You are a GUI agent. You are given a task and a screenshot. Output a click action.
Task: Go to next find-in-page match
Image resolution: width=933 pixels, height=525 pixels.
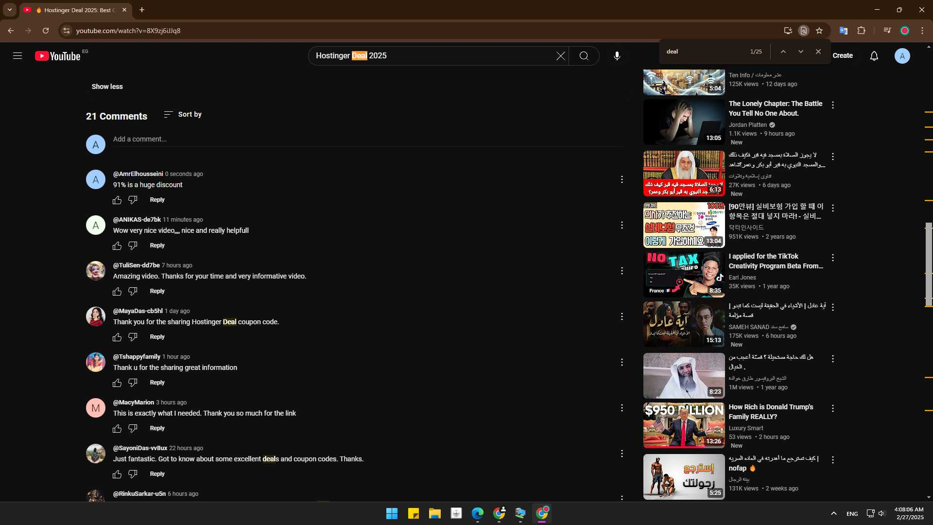pyautogui.click(x=801, y=52)
